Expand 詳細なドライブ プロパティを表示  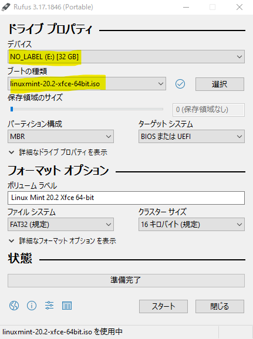58,152
